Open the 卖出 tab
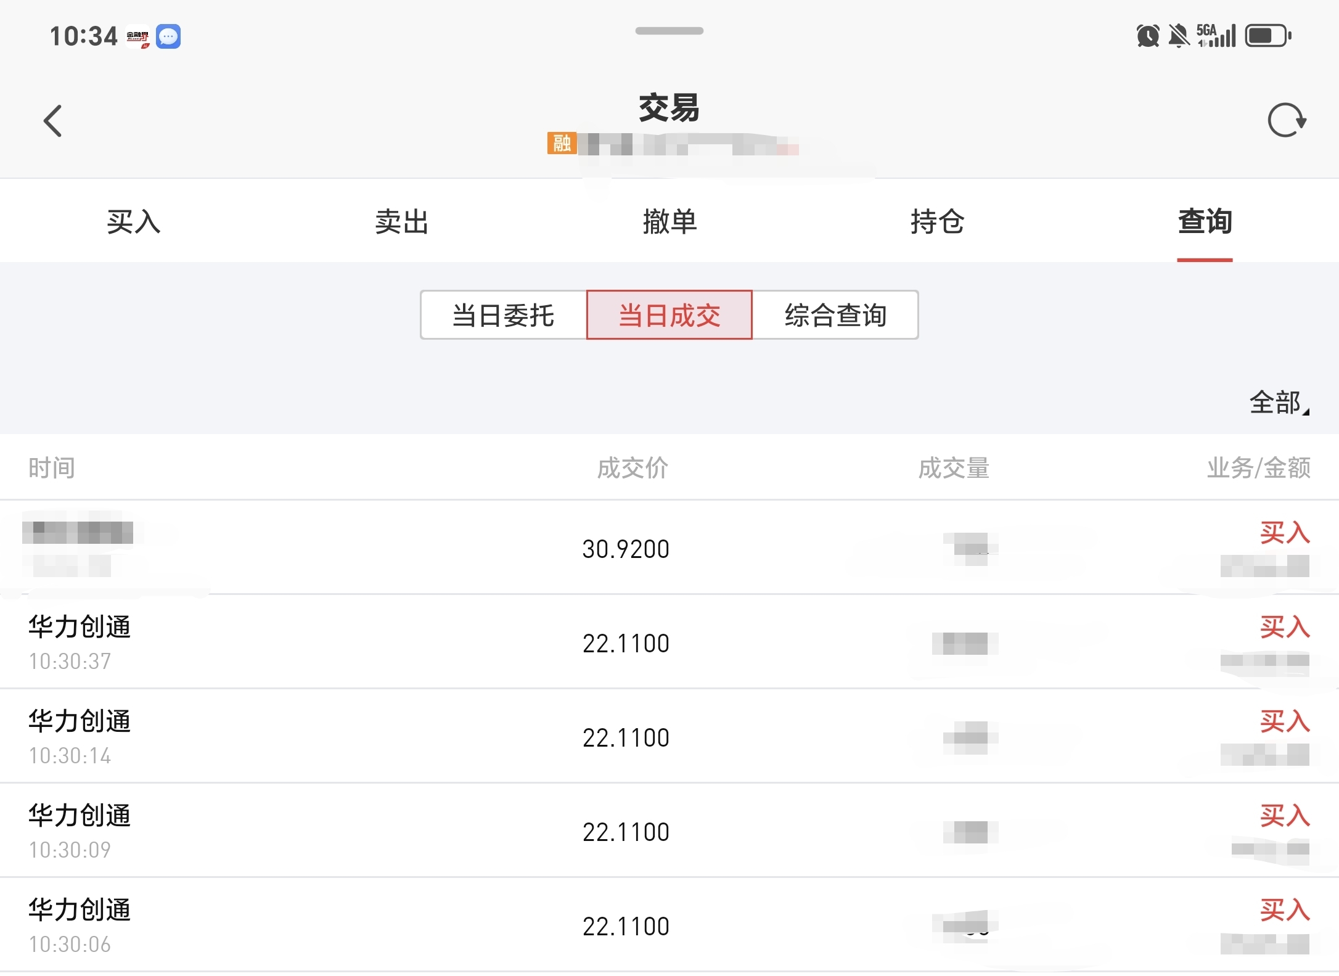This screenshot has width=1339, height=976. click(x=401, y=221)
